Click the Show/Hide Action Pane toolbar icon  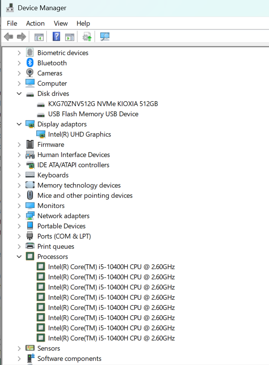point(70,37)
